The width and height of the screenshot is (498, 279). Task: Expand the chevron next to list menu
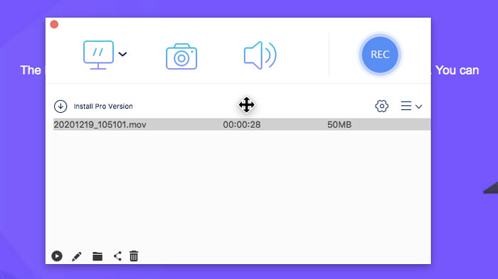point(418,106)
